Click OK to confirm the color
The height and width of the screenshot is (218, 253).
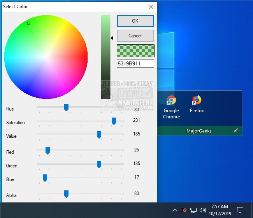(135, 21)
